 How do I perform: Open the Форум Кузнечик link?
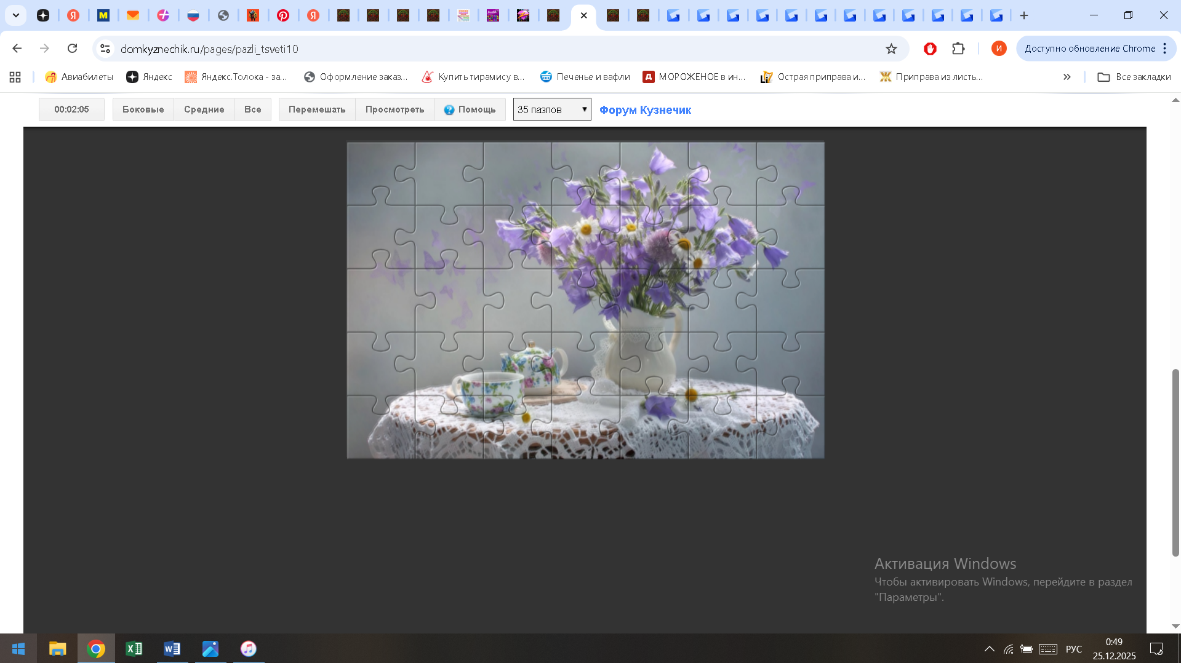tap(645, 110)
